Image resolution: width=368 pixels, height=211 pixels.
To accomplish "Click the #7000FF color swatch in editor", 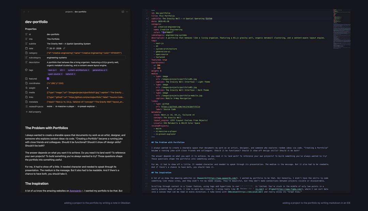I will point(163,32).
